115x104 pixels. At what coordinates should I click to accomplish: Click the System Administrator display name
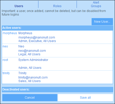point(33,60)
